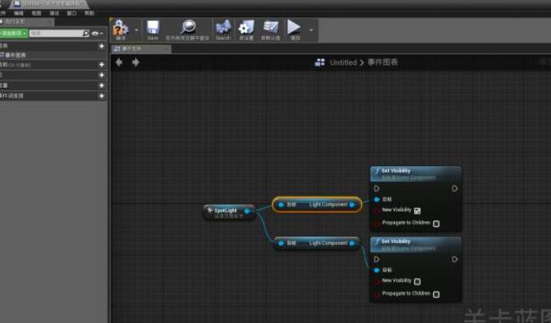Click the green Add New button
This screenshot has width=551, height=323.
tap(13, 33)
